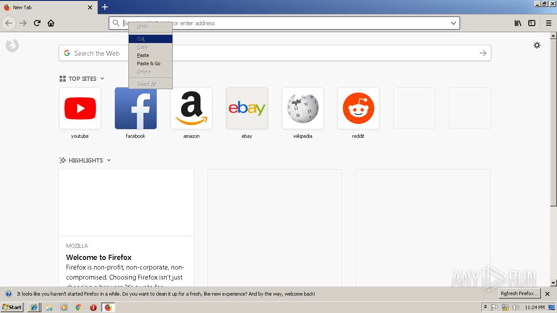Open a new tab with the plus button
Image resolution: width=557 pixels, height=313 pixels.
(x=105, y=7)
